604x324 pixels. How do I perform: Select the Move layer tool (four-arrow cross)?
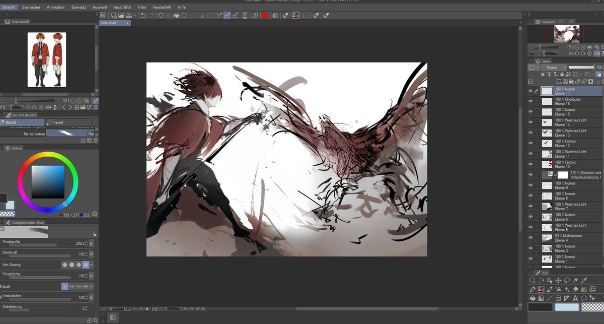pyautogui.click(x=558, y=280)
